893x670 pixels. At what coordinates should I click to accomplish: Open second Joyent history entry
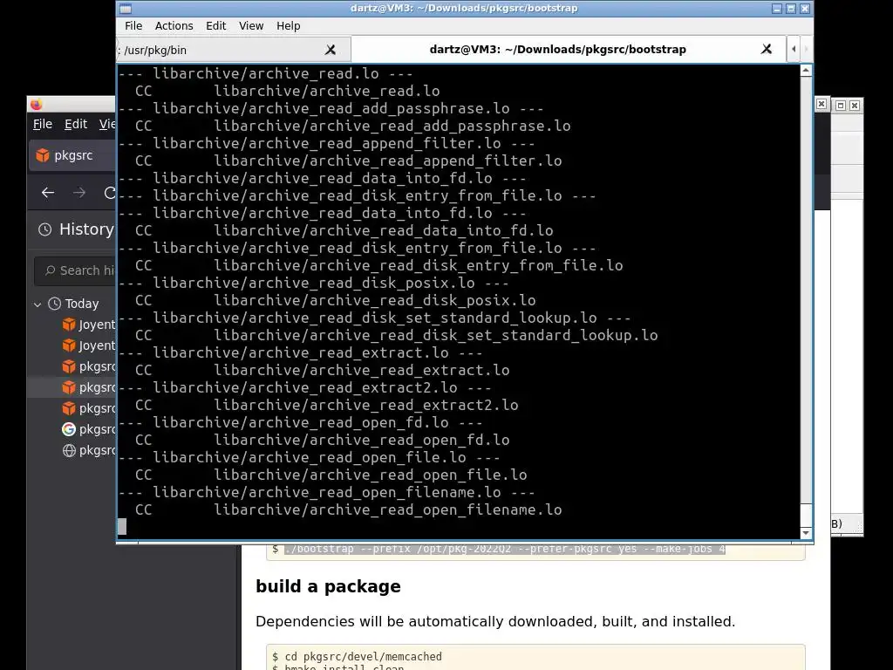tap(88, 345)
